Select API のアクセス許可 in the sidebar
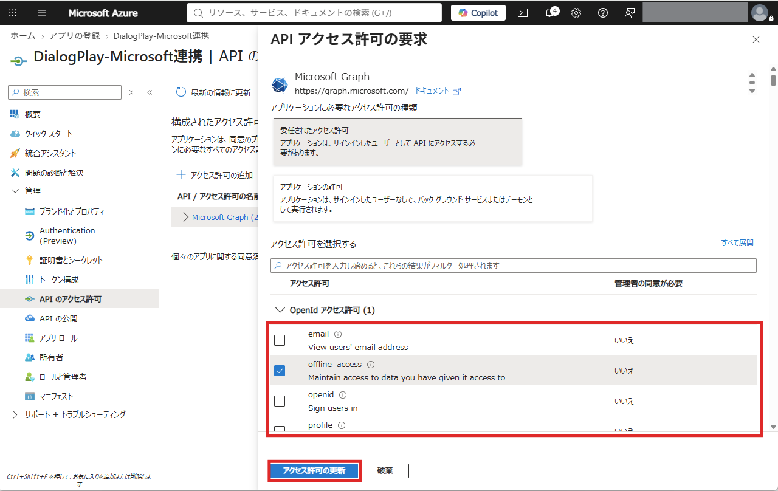 tap(80, 299)
